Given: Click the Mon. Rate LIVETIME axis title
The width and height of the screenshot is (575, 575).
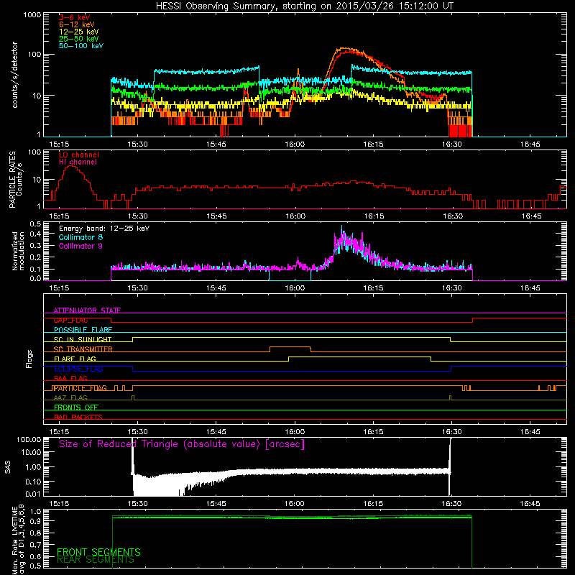Looking at the screenshot, I should 19,540.
